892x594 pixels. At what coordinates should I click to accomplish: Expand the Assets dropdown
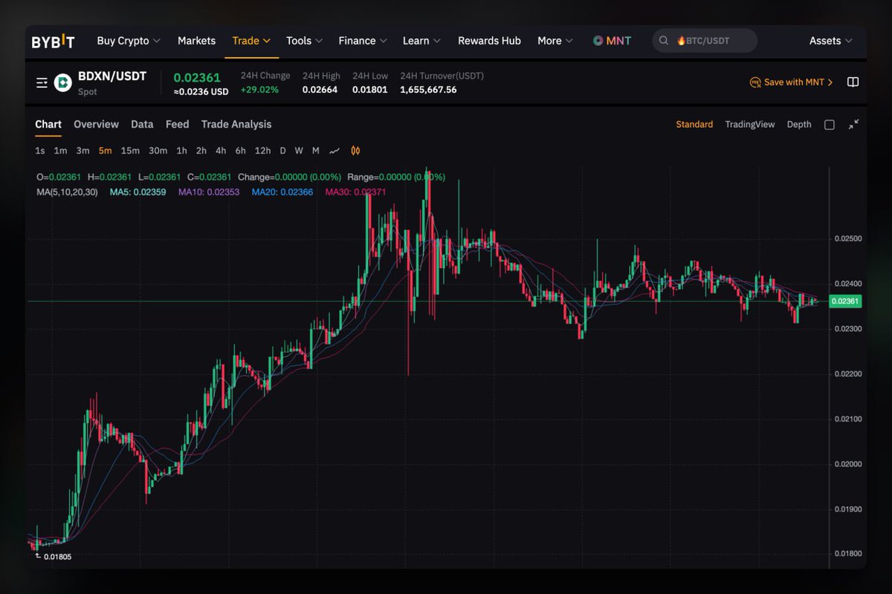(x=830, y=41)
